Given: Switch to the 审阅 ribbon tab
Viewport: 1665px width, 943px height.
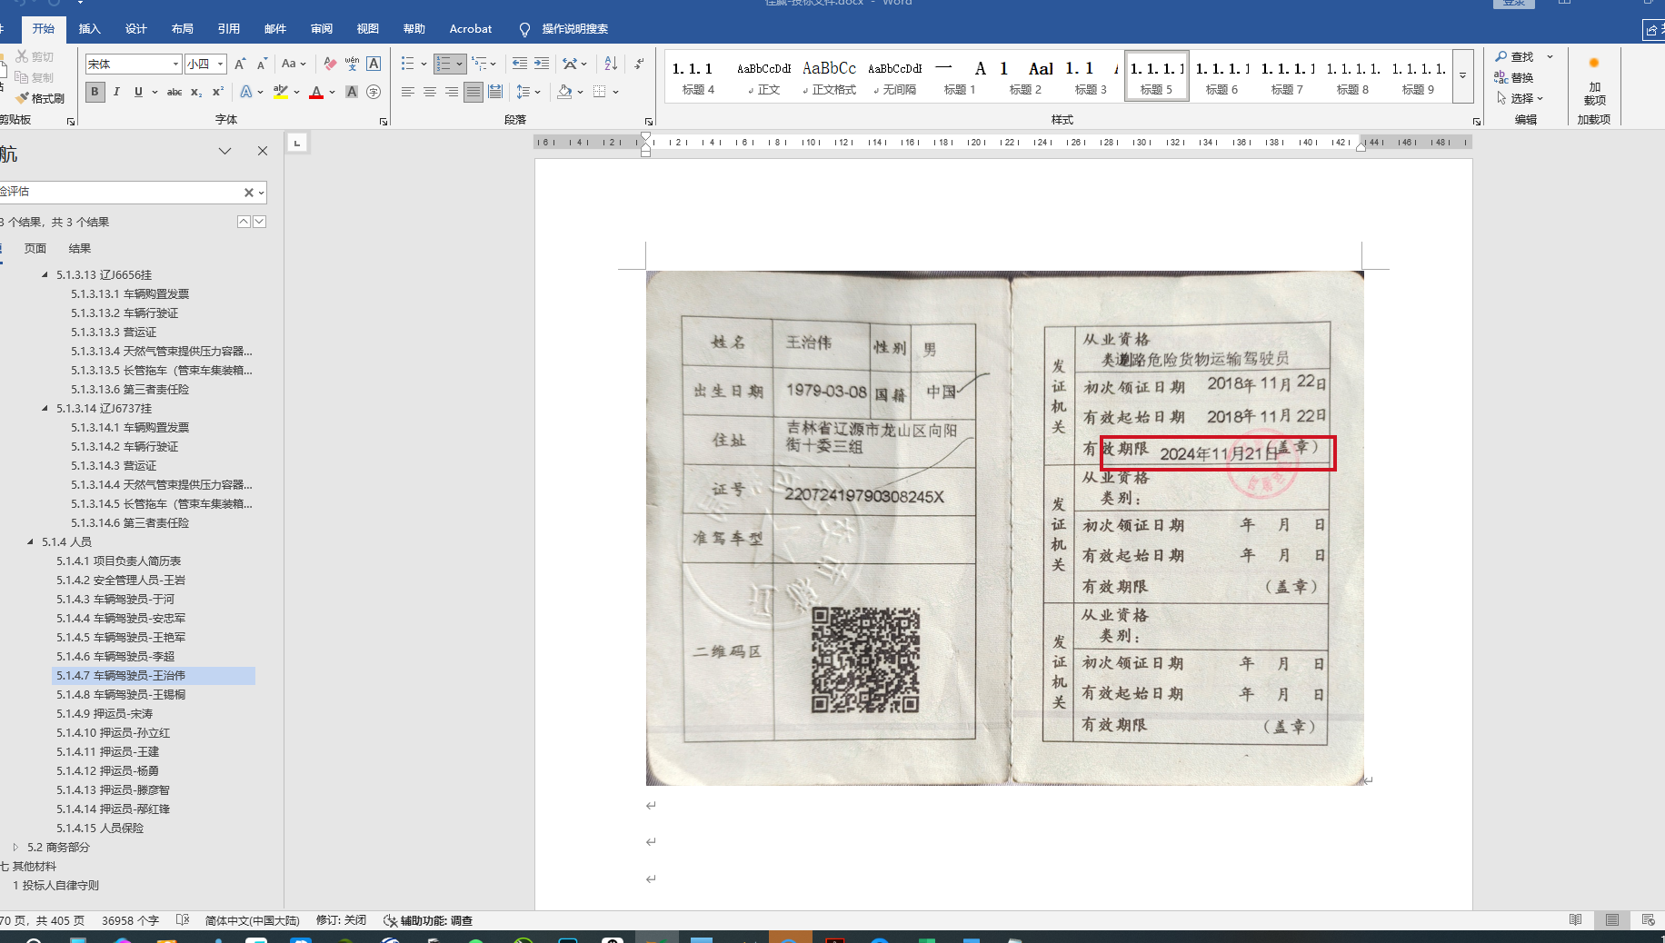Looking at the screenshot, I should [x=321, y=29].
